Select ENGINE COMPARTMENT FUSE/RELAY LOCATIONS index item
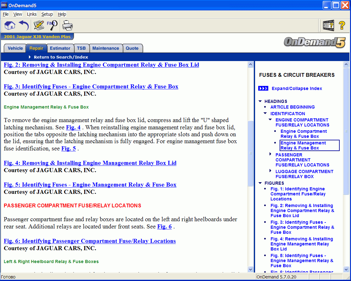This screenshot has width=351, height=281. (303, 122)
